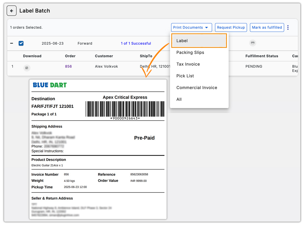Image resolution: width=304 pixels, height=225 pixels.
Task: Click the Label Batch page title
Action: 35,11
